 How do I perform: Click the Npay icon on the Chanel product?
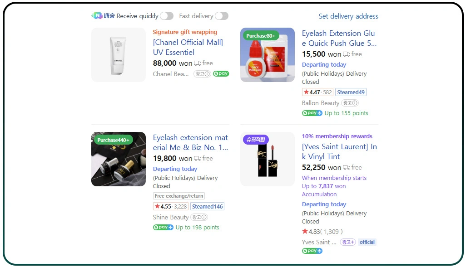pyautogui.click(x=221, y=73)
